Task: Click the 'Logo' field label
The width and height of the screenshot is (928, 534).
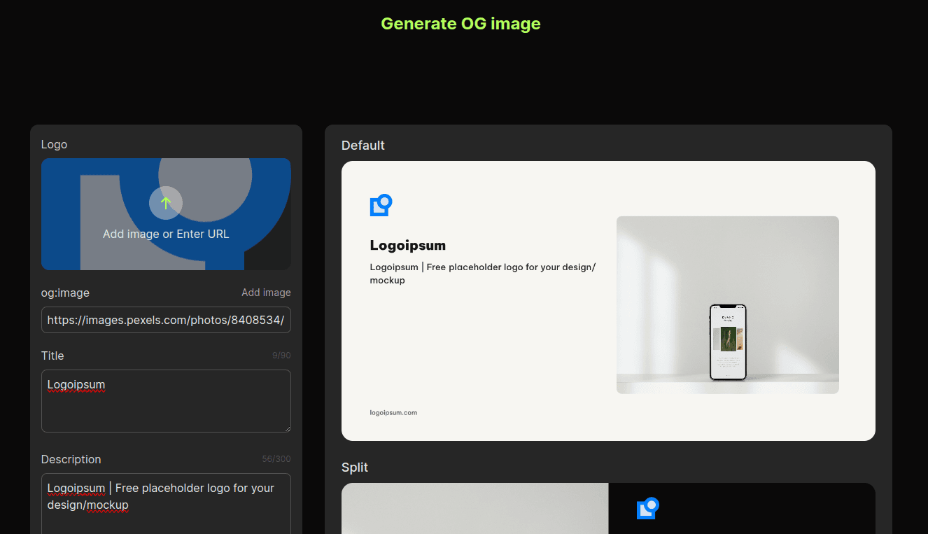Action: 55,144
